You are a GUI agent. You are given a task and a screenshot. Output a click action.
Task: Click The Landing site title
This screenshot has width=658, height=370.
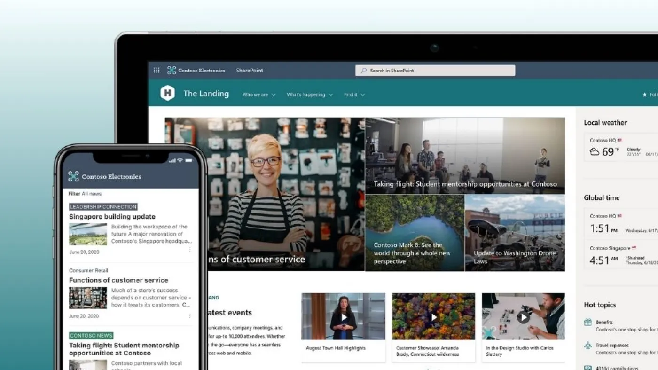coord(206,94)
